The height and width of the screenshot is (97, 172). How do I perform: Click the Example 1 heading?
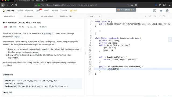pos(8,75)
